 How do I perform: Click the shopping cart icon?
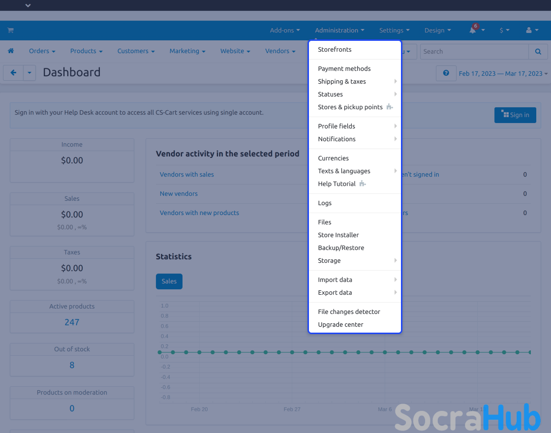click(10, 31)
